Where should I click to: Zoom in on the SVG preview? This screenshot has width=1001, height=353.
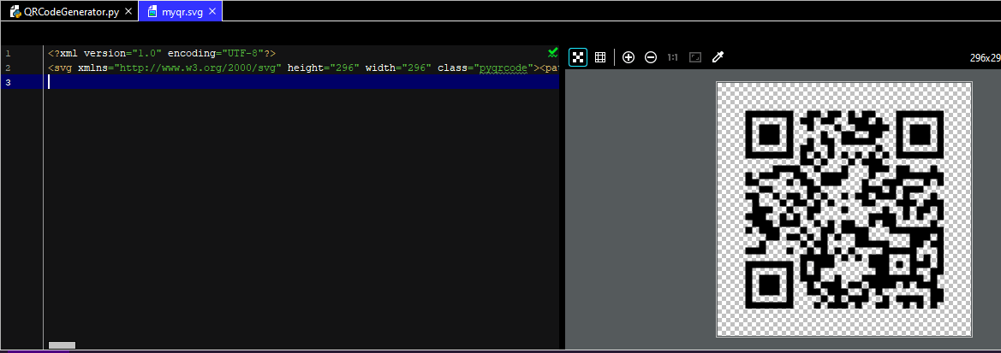pyautogui.click(x=629, y=57)
